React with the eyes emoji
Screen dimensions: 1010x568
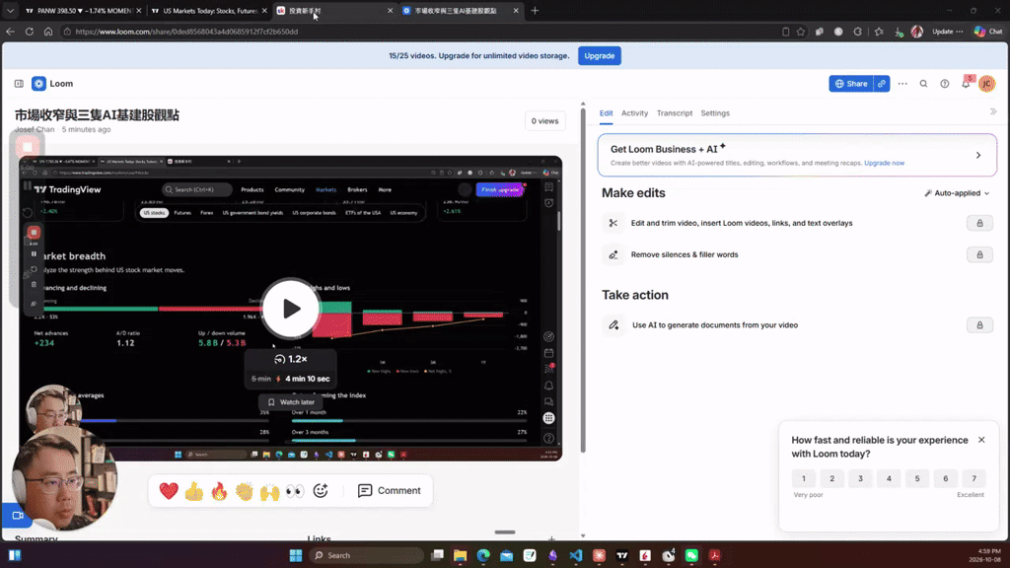pyautogui.click(x=295, y=491)
